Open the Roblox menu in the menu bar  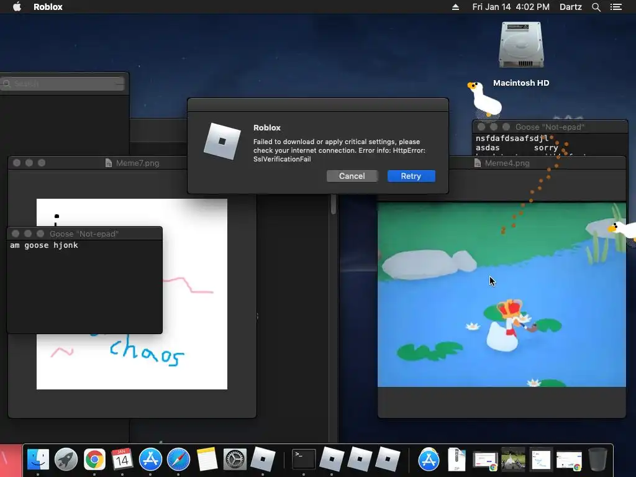click(48, 7)
